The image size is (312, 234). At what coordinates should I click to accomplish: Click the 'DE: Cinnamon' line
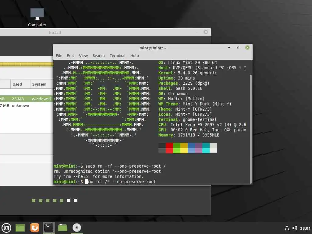[173, 94]
